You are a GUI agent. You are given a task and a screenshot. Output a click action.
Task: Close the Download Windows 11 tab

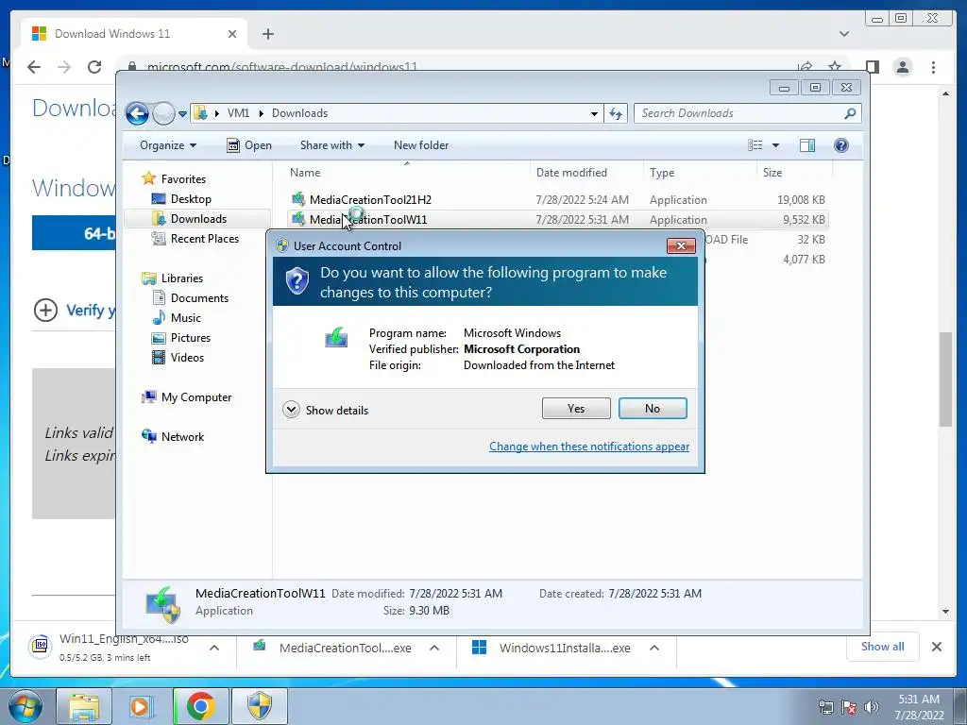pyautogui.click(x=232, y=34)
